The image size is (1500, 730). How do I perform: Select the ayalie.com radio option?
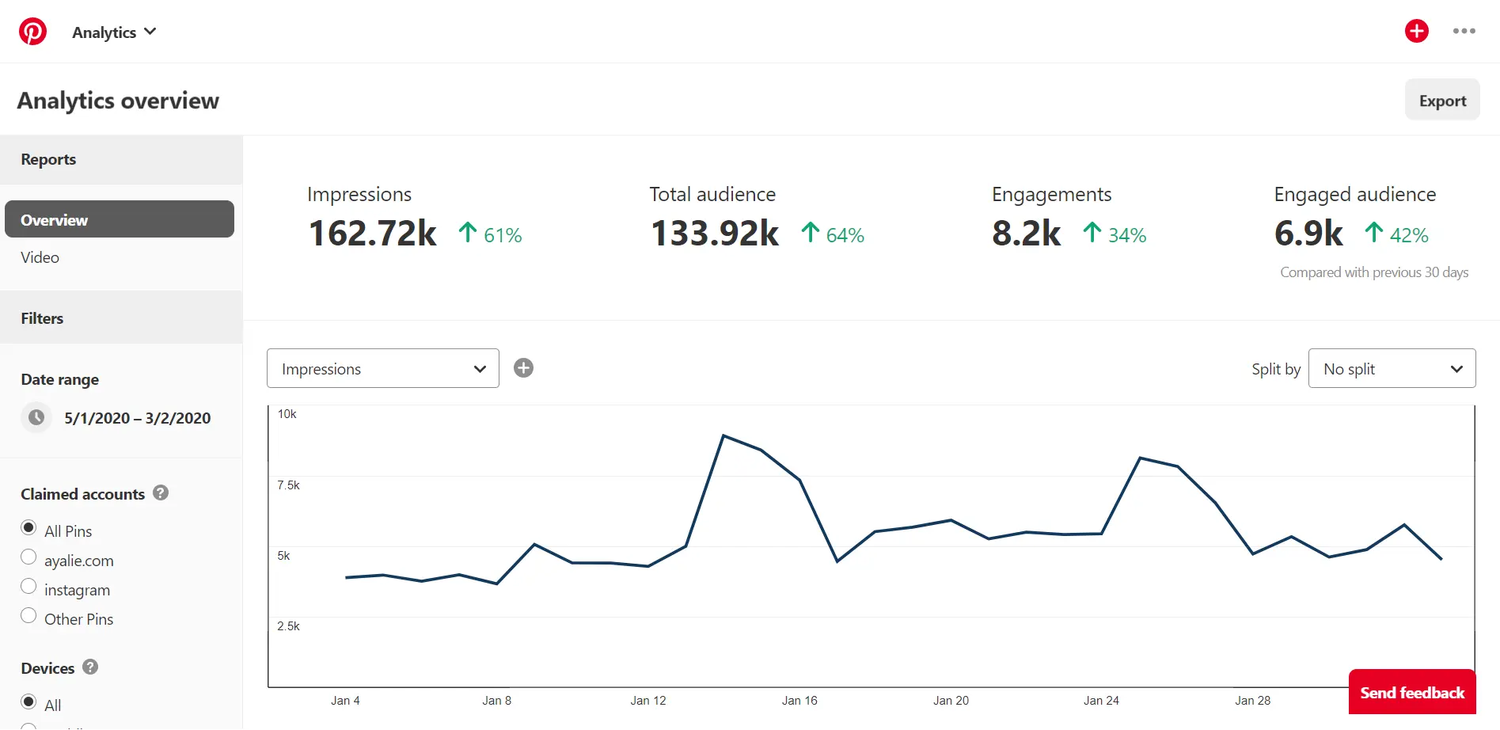28,557
